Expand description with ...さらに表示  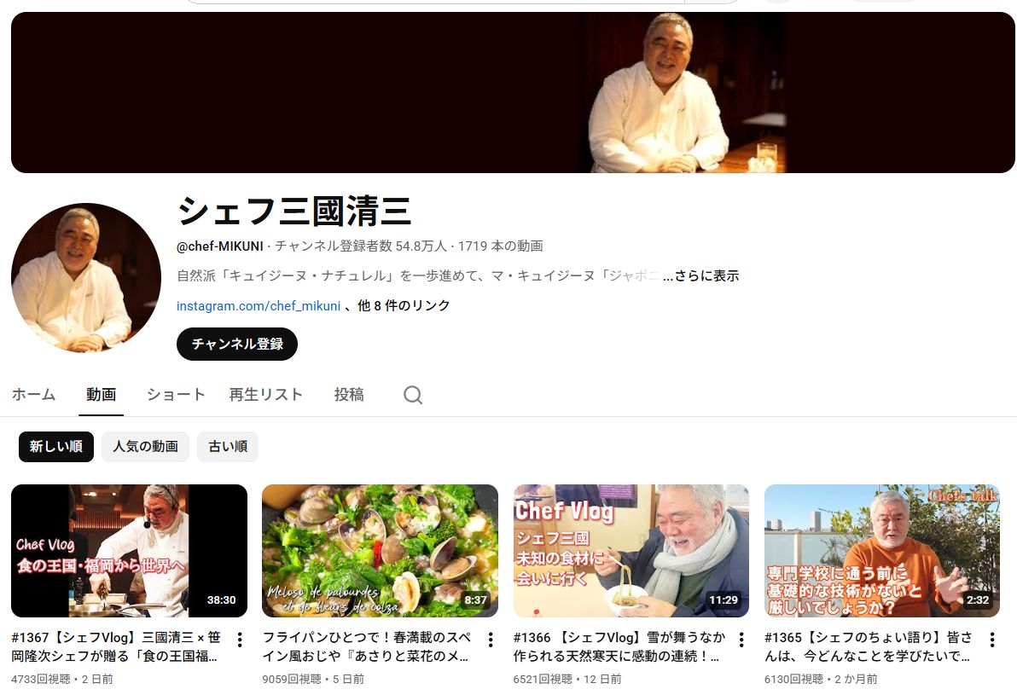click(700, 276)
